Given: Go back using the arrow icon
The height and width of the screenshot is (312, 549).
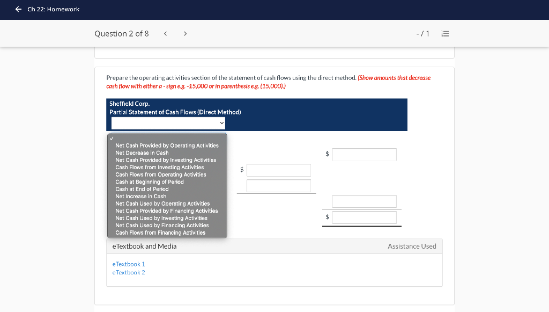Looking at the screenshot, I should (x=19, y=9).
